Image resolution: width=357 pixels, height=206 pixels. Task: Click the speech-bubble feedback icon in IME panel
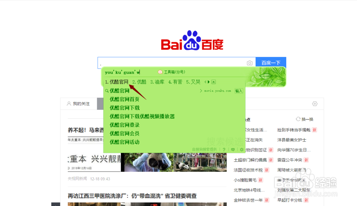pyautogui.click(x=233, y=149)
